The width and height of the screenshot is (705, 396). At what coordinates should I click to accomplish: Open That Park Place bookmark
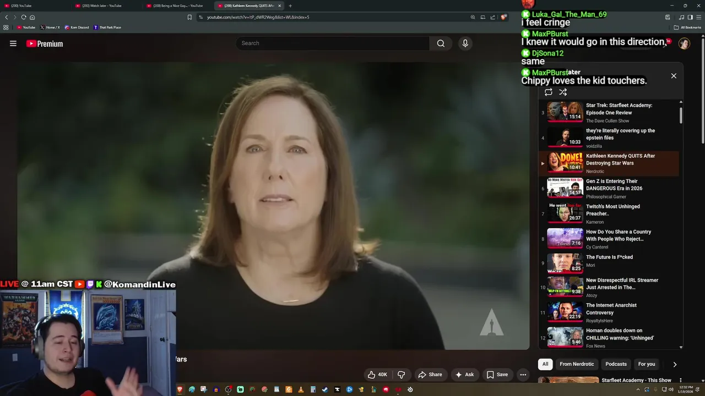tap(107, 28)
